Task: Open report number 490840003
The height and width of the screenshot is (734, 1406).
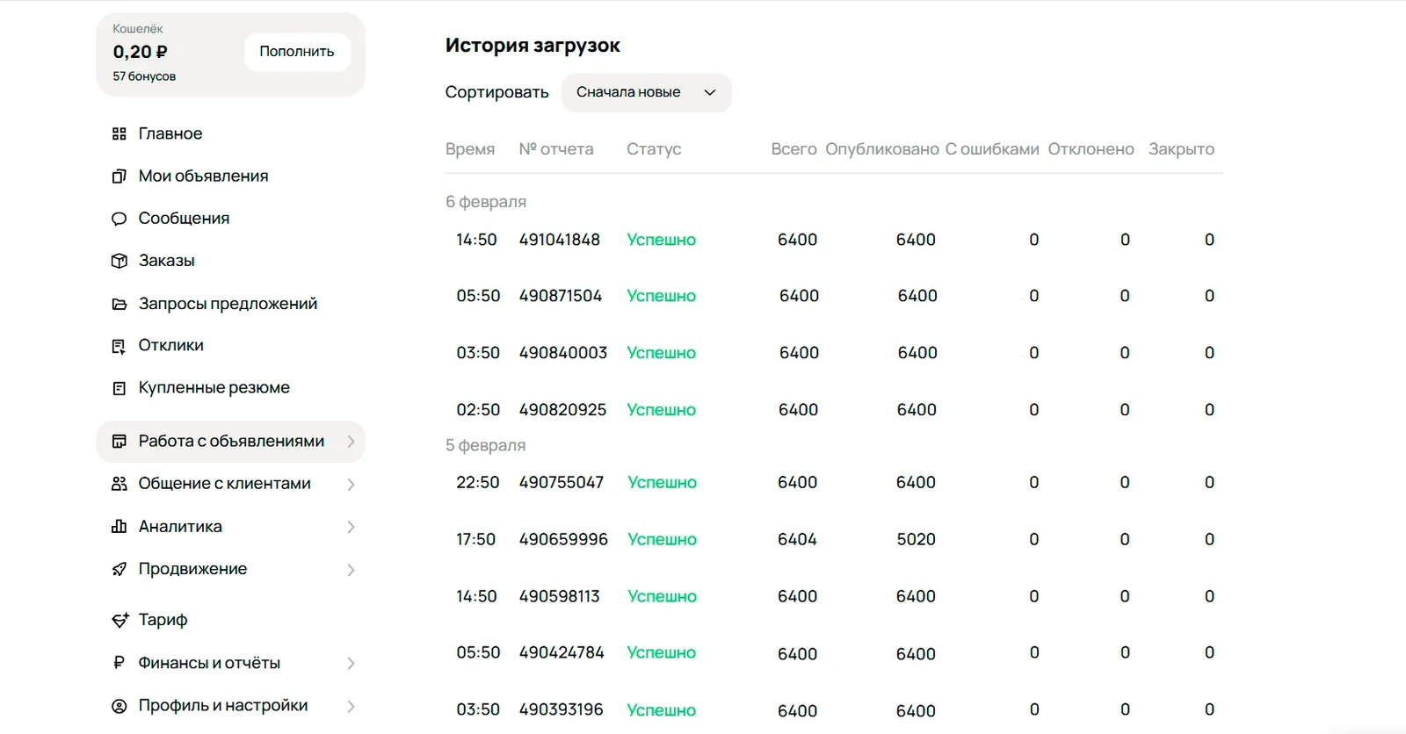Action: coord(563,353)
